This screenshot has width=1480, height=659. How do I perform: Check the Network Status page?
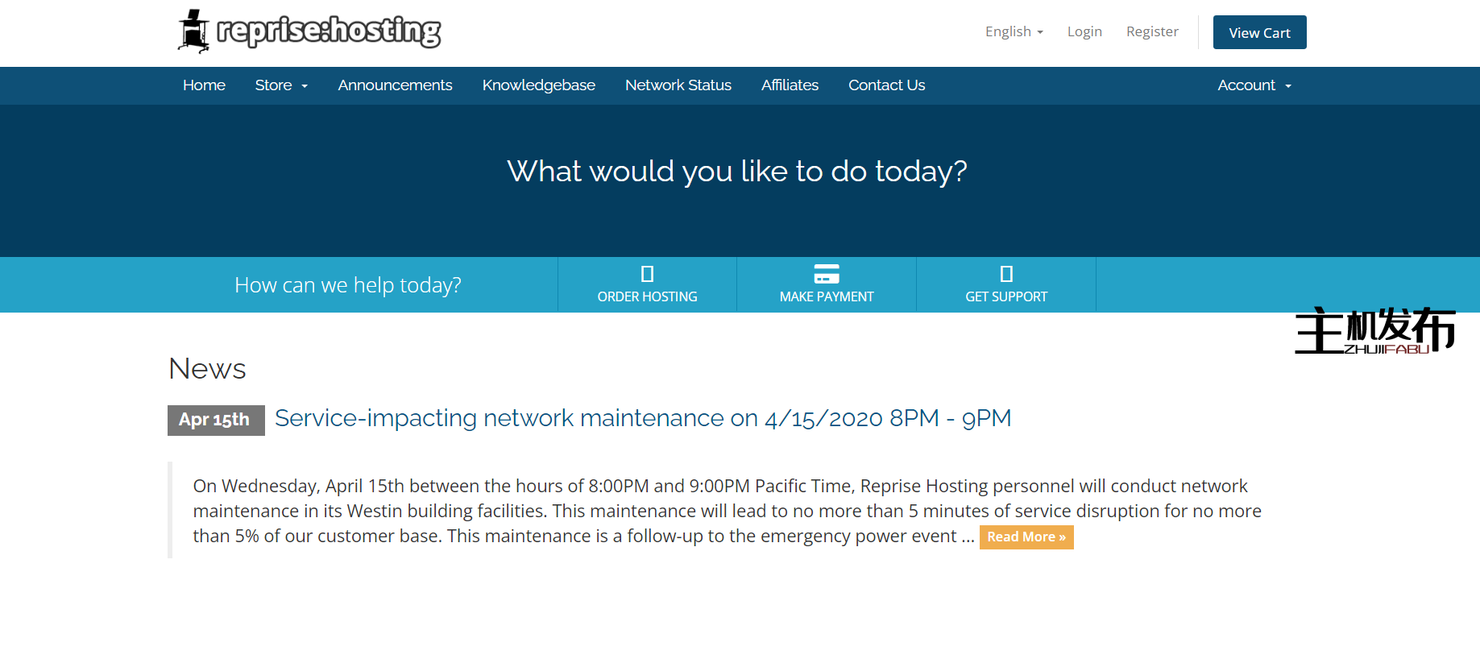point(678,85)
